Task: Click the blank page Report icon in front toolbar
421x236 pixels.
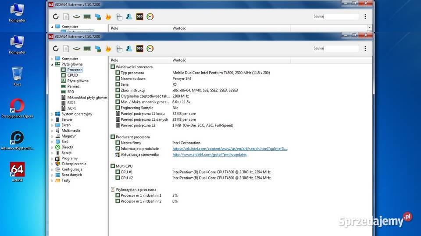Action: pos(66,49)
